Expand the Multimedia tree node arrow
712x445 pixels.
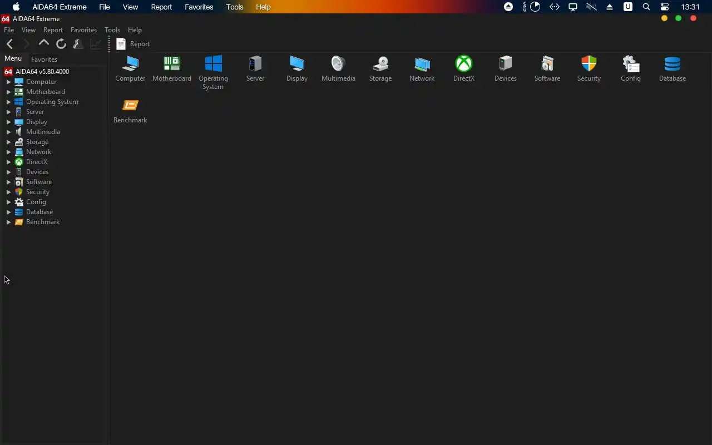8,132
